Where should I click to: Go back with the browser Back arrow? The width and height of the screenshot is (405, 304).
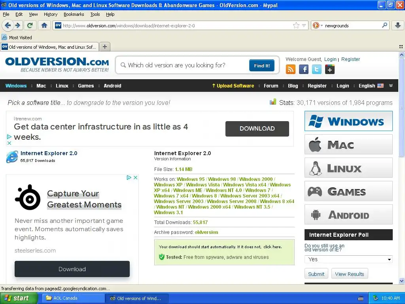(x=8, y=25)
